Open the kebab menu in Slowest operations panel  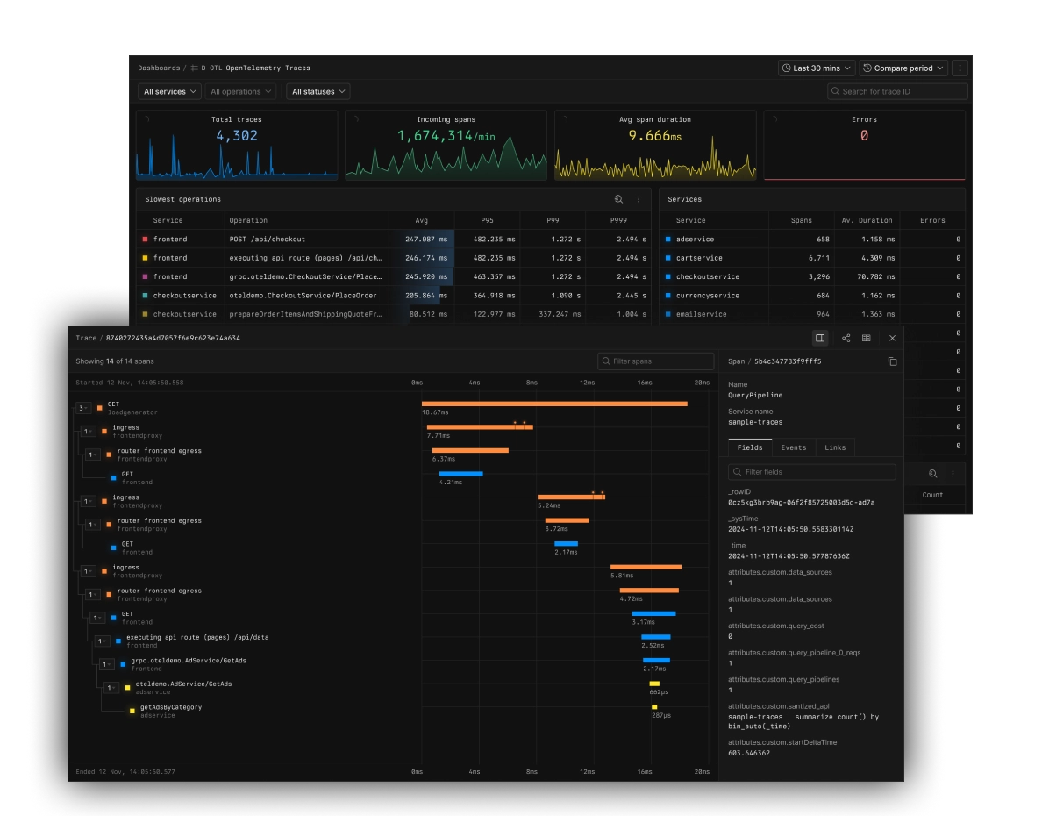[x=639, y=199]
